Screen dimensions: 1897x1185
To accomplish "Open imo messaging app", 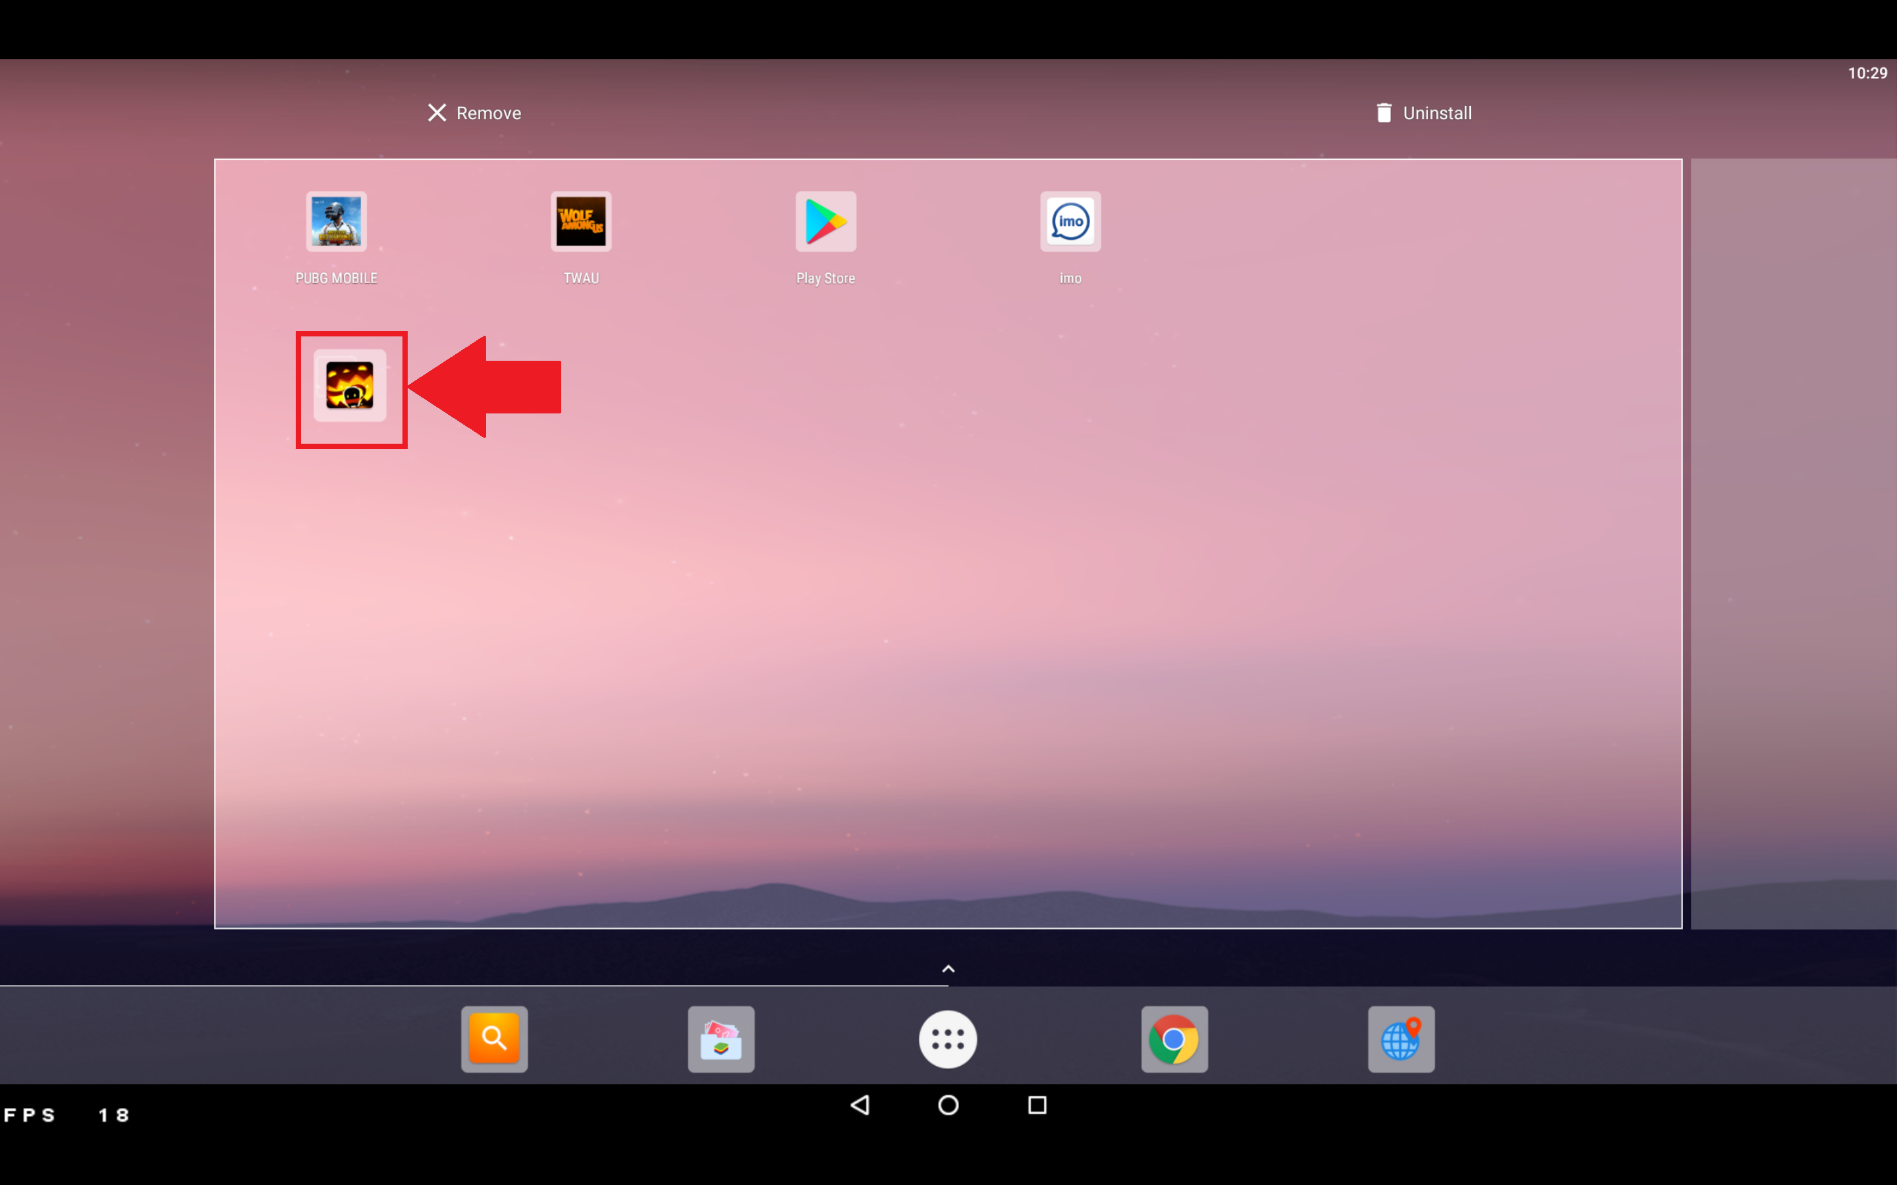I will pos(1071,221).
